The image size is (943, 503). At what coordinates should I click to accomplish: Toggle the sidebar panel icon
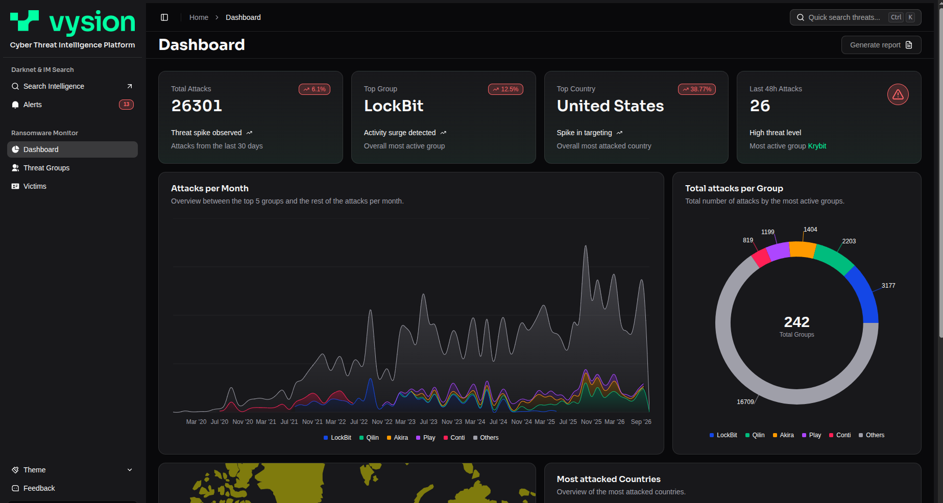tap(164, 17)
